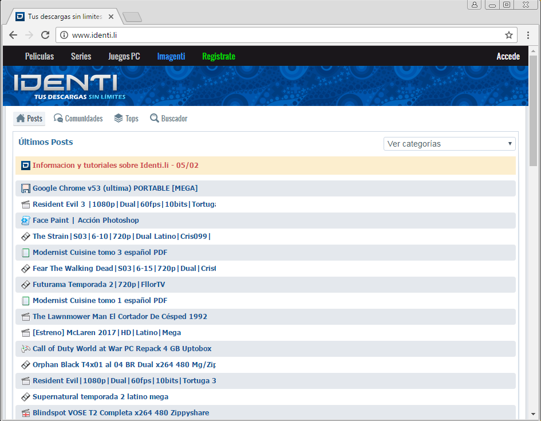Open Series in top navigation
The height and width of the screenshot is (421, 541).
click(81, 56)
